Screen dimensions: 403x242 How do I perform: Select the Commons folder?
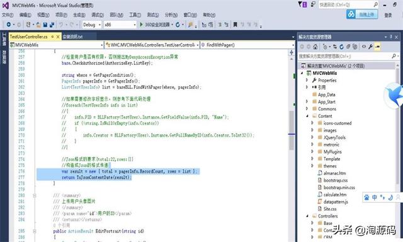(327, 109)
